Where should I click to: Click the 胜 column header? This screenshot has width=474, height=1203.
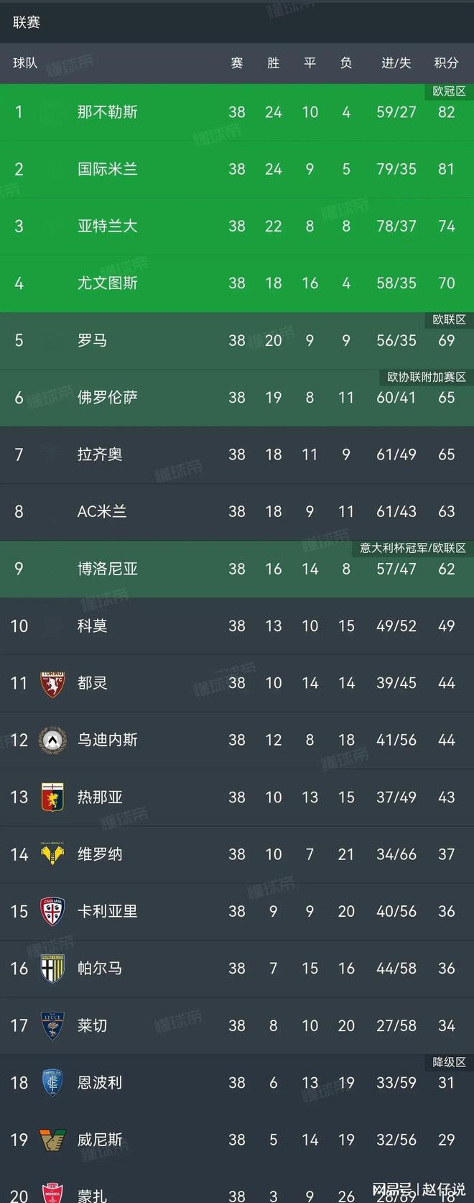(273, 63)
